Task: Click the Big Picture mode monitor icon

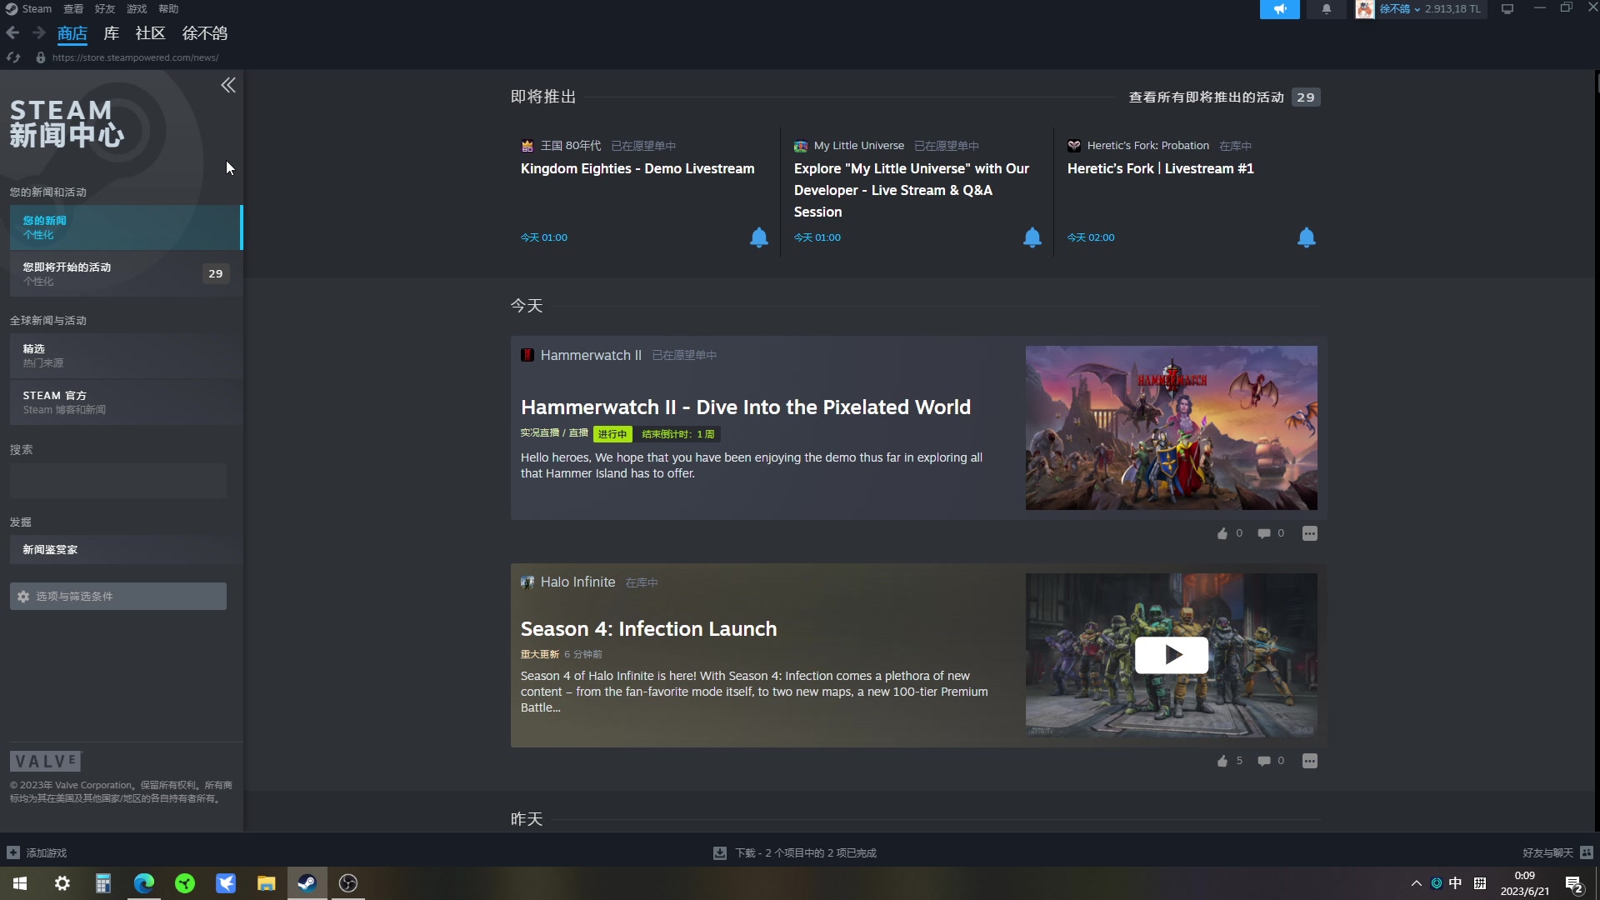Action: coord(1507,9)
